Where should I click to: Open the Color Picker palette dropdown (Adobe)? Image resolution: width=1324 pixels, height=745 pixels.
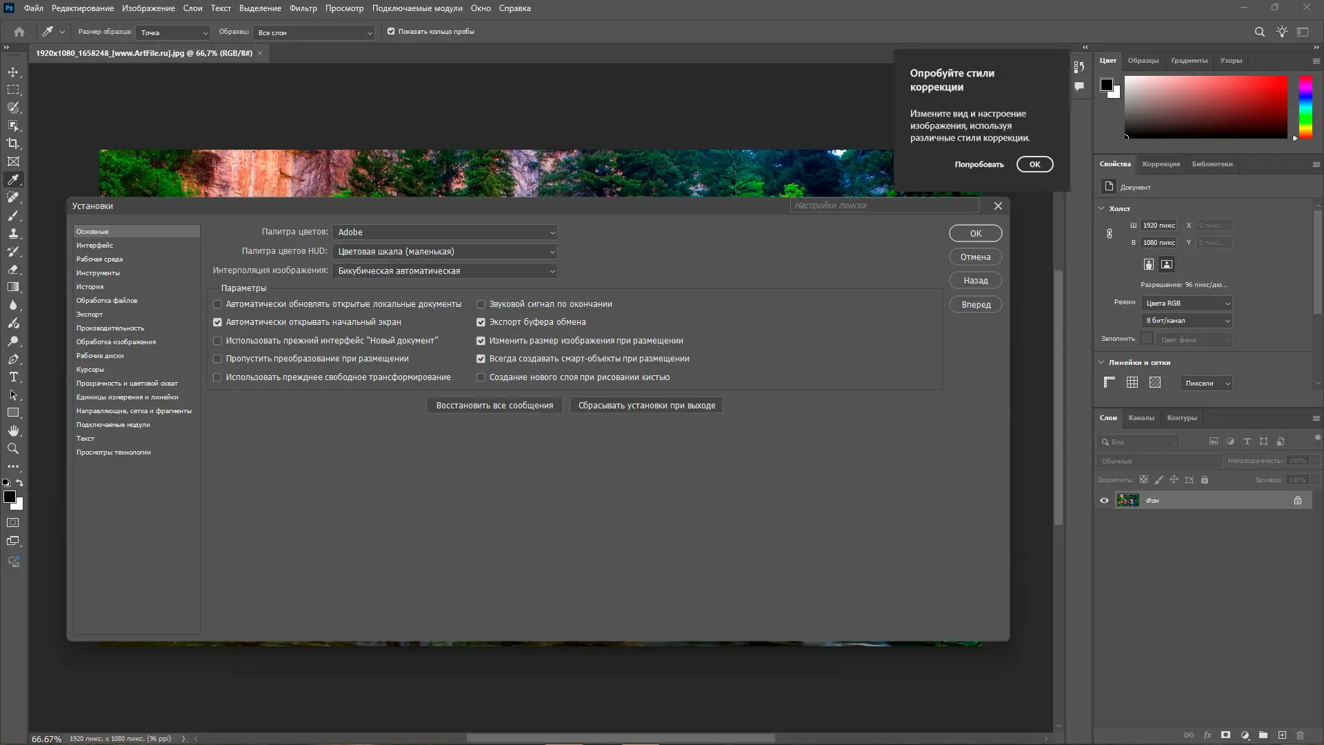tap(444, 232)
